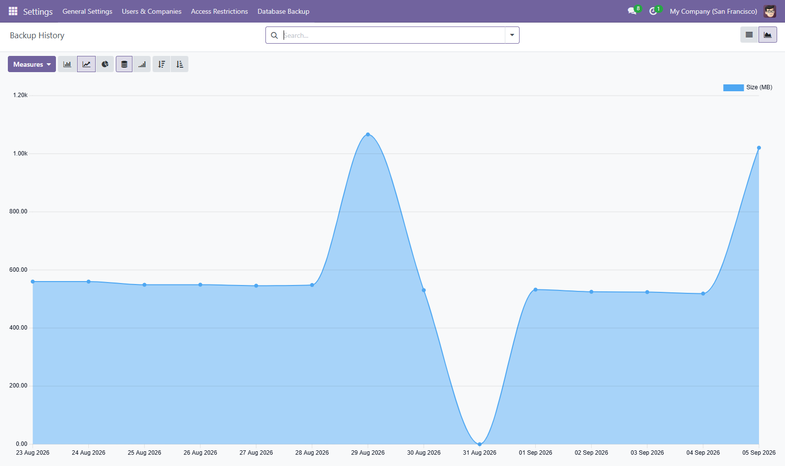Open the apps grid menu icon
The height and width of the screenshot is (466, 785).
coord(13,11)
